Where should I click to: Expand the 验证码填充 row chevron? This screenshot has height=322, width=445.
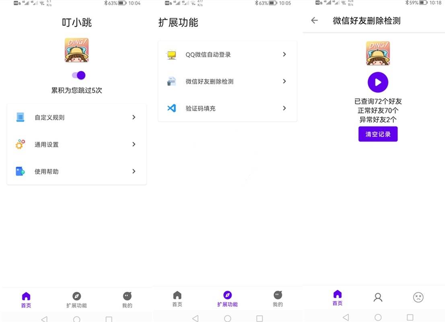[284, 108]
